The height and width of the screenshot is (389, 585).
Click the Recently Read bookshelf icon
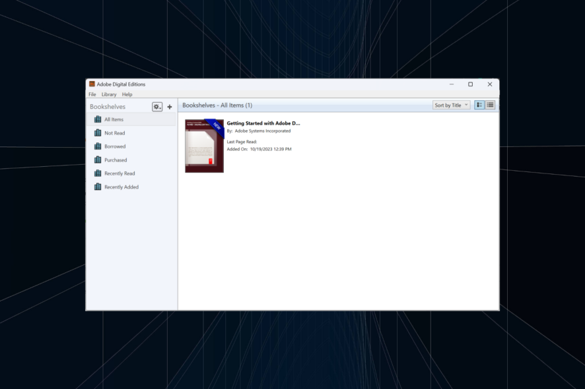(x=98, y=173)
